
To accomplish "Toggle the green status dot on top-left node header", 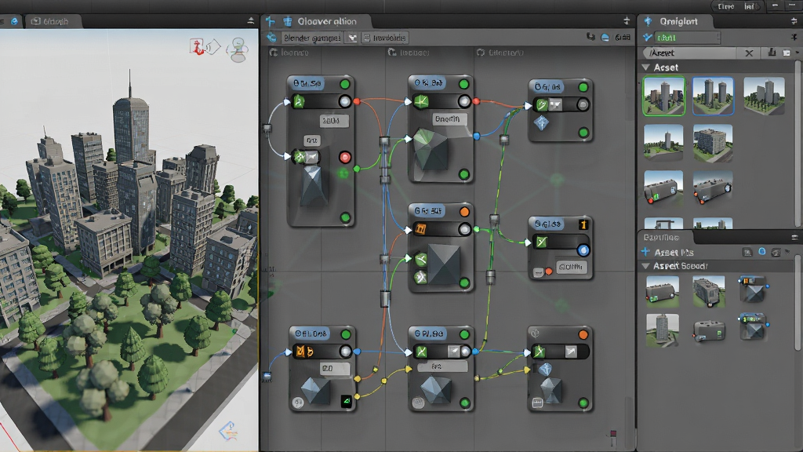I will click(345, 83).
